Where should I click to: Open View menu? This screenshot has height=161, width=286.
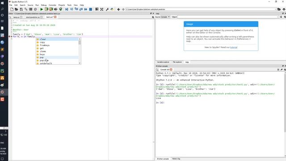pos(76,5)
